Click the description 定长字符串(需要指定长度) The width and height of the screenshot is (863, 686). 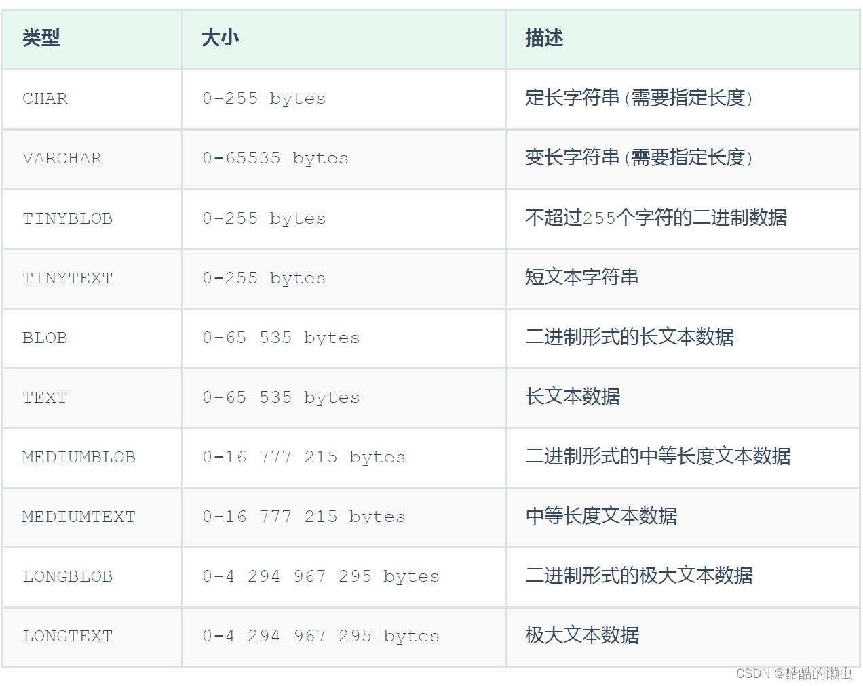pyautogui.click(x=639, y=98)
